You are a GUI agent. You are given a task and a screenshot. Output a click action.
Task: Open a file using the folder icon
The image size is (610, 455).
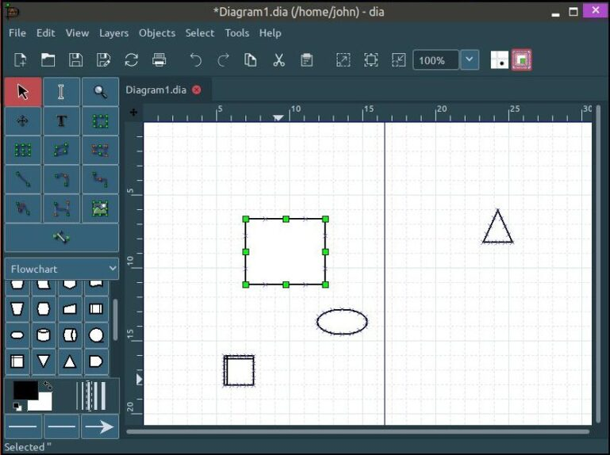pos(48,60)
